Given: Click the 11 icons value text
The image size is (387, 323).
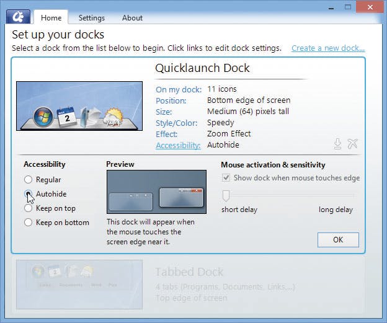Looking at the screenshot, I should click(x=222, y=89).
